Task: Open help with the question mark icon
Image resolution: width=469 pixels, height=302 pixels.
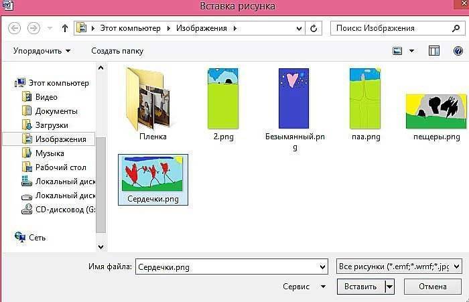Action: click(458, 51)
